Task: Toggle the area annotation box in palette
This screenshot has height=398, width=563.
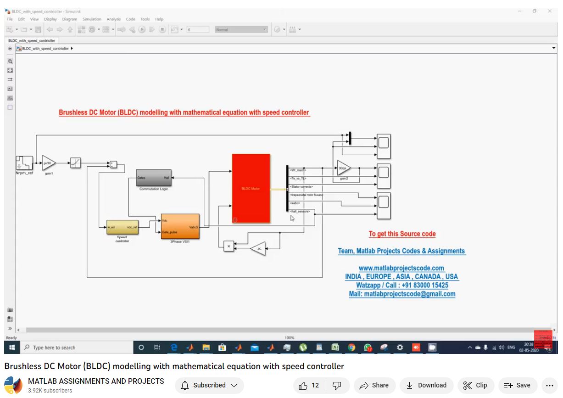Action: pyautogui.click(x=10, y=107)
